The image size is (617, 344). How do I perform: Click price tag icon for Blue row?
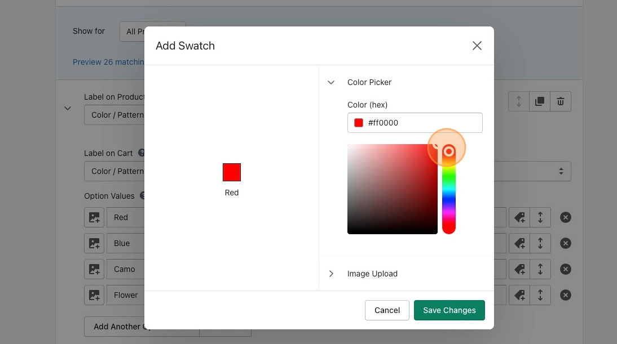(x=519, y=243)
